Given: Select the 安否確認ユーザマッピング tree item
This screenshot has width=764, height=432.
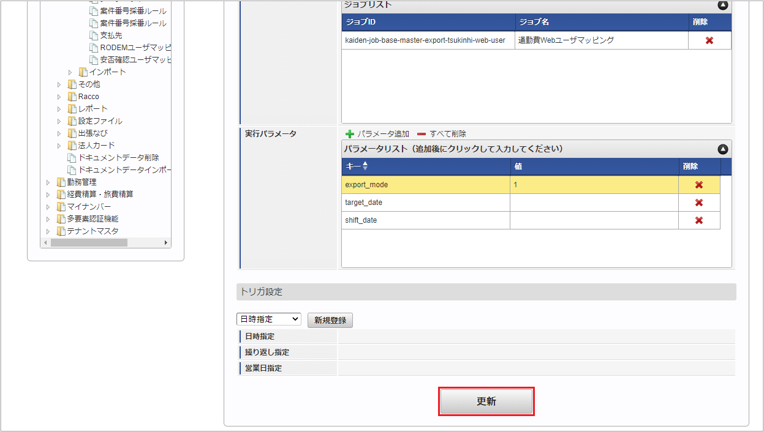Looking at the screenshot, I should [x=135, y=60].
